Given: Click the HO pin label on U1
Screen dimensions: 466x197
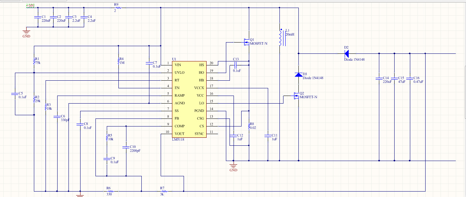Looking at the screenshot, I should [x=201, y=73].
